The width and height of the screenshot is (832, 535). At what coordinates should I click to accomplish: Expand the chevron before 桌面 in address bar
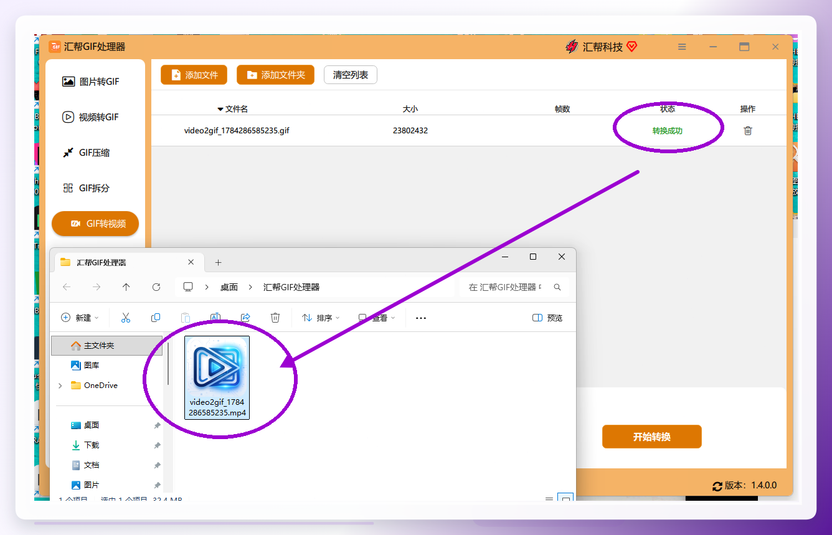[x=207, y=287]
